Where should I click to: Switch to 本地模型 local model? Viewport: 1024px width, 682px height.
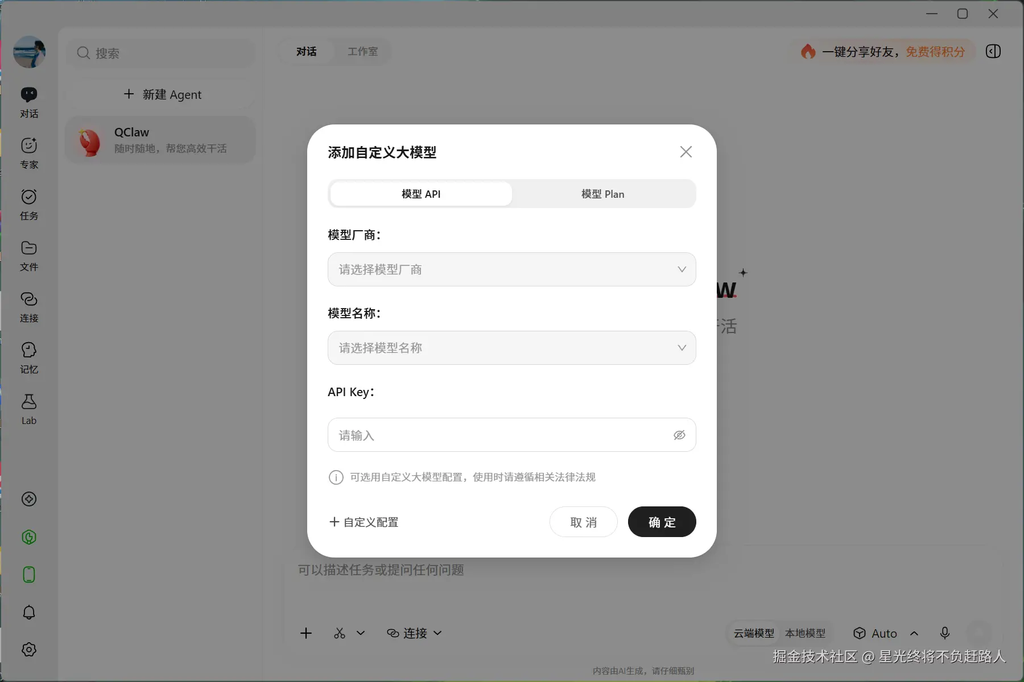point(805,633)
